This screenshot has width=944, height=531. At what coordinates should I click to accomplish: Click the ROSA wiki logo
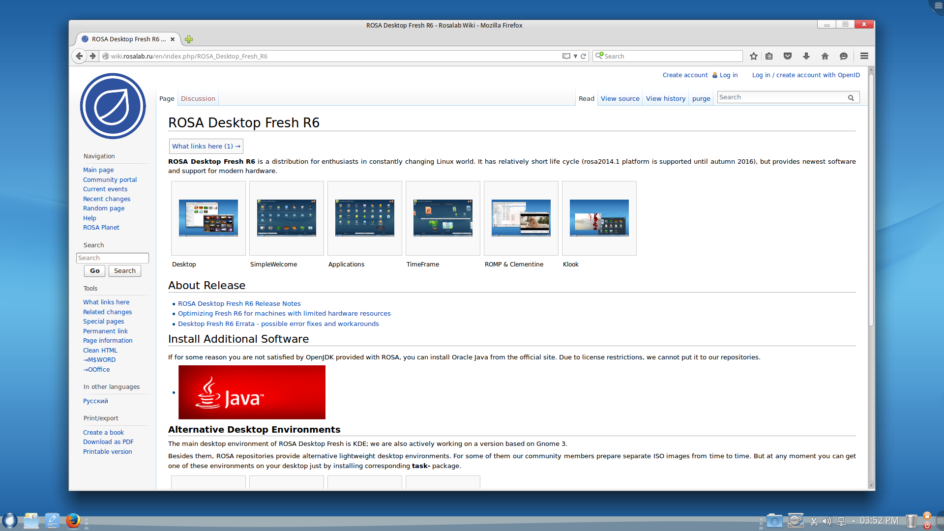tap(113, 106)
